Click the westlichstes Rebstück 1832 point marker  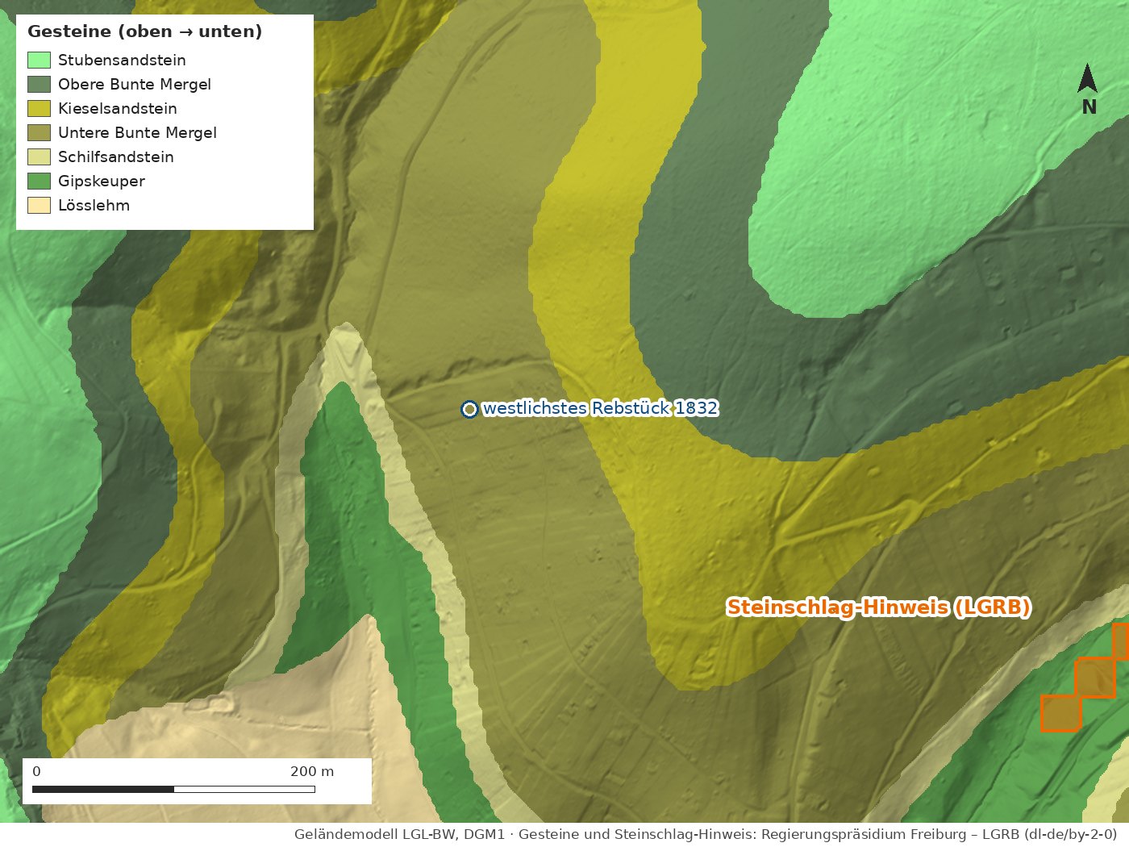pyautogui.click(x=469, y=409)
